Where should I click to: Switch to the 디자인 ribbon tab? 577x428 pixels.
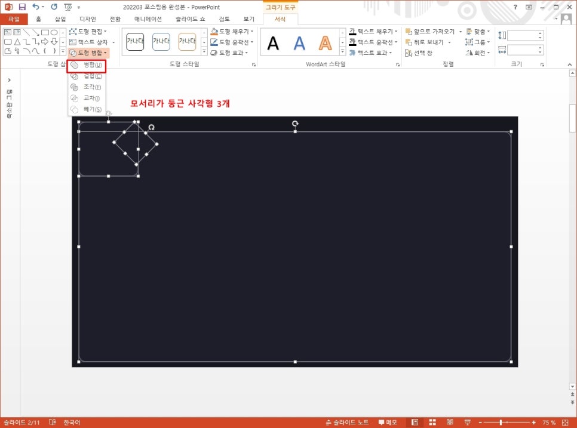pyautogui.click(x=88, y=19)
